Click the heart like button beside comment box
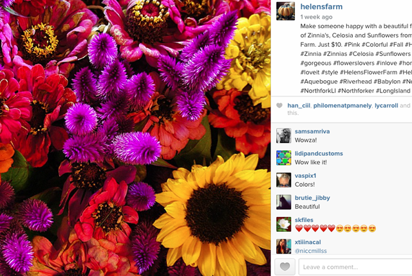Image resolution: width=412 pixels, height=276 pixels. pos(285,267)
